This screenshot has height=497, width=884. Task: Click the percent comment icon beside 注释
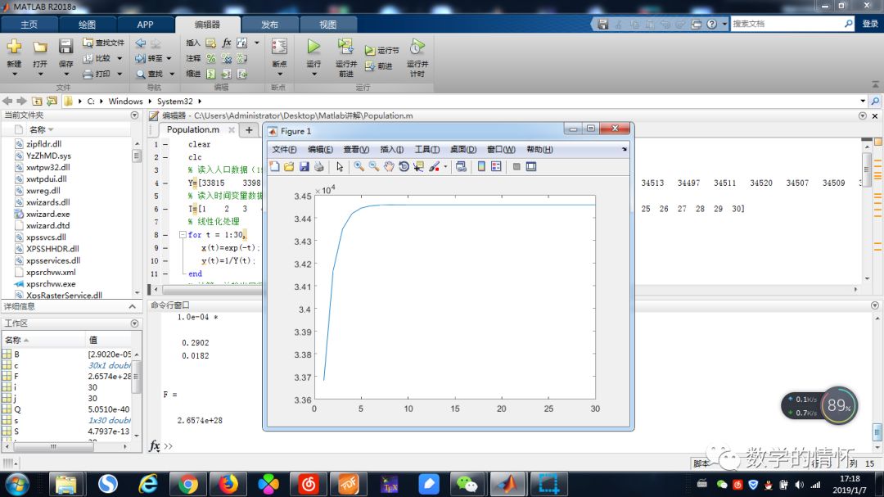click(x=211, y=58)
